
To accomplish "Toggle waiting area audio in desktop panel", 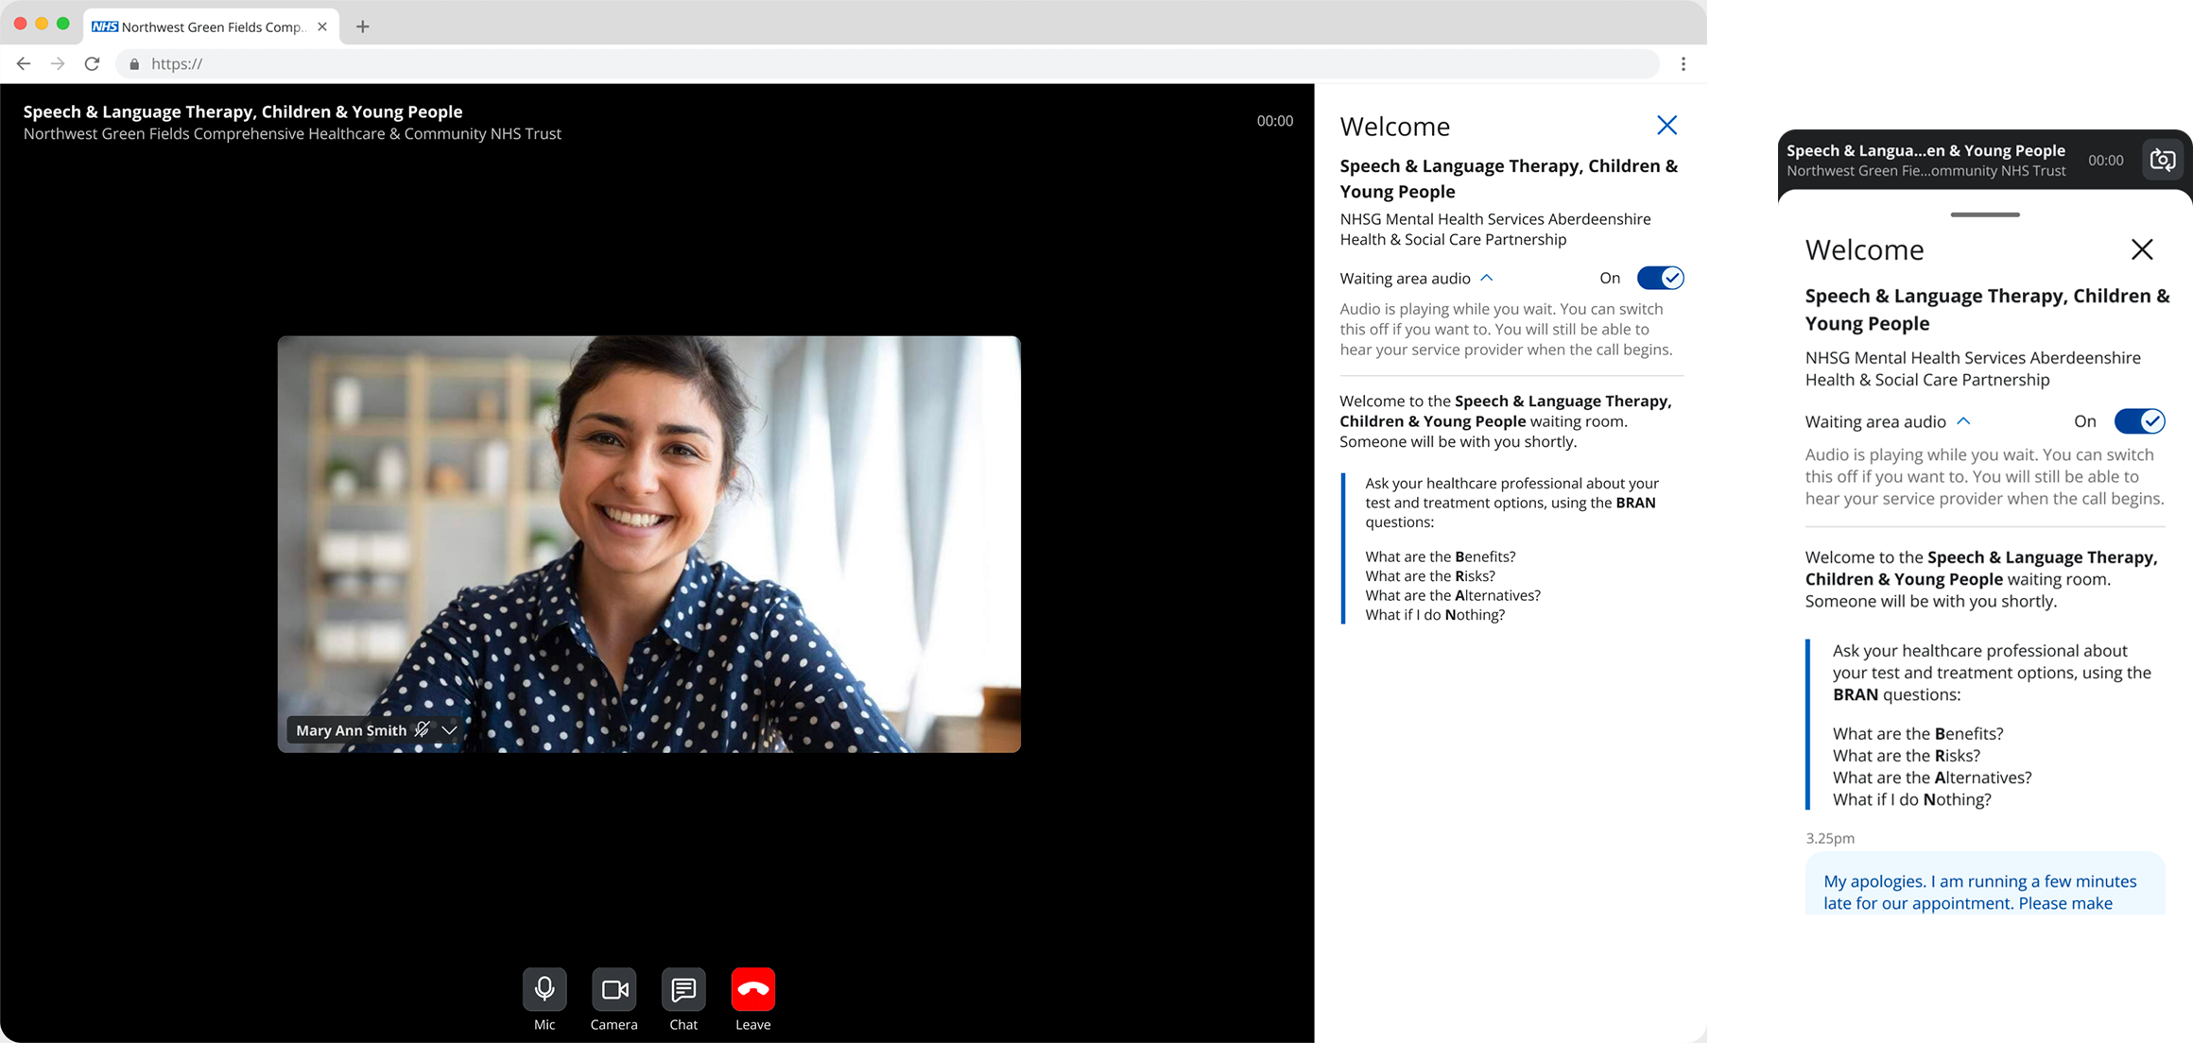I will pyautogui.click(x=1660, y=278).
